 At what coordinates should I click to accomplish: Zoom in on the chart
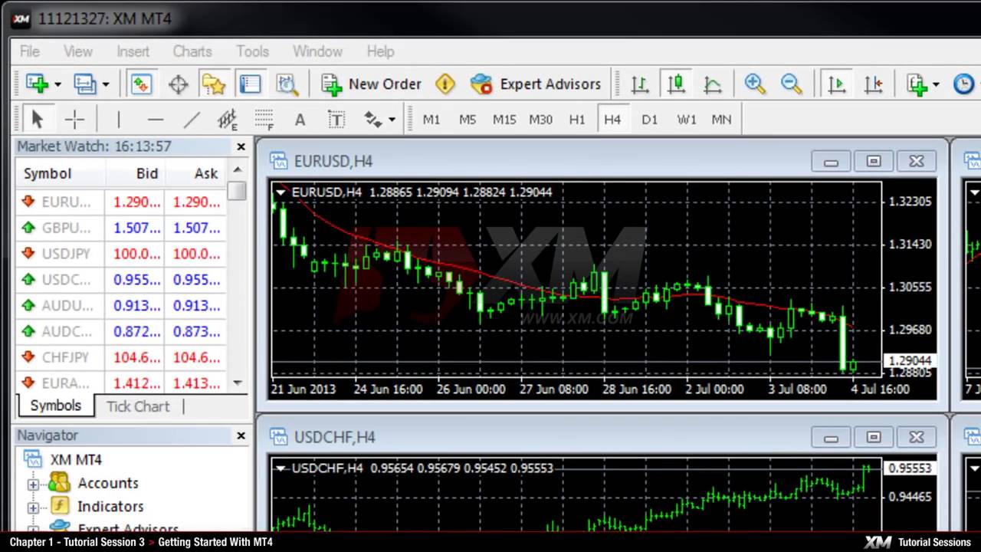click(755, 84)
